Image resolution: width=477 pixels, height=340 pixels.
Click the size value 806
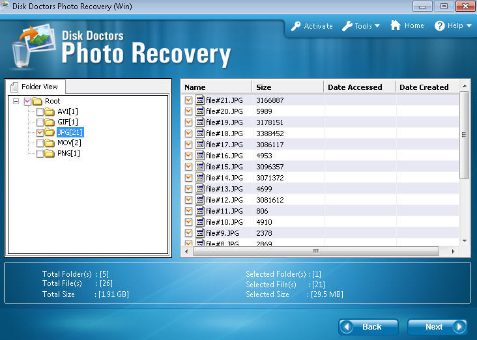pyautogui.click(x=262, y=211)
